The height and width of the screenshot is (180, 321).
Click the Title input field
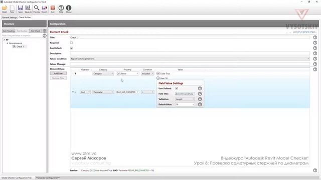point(190,37)
